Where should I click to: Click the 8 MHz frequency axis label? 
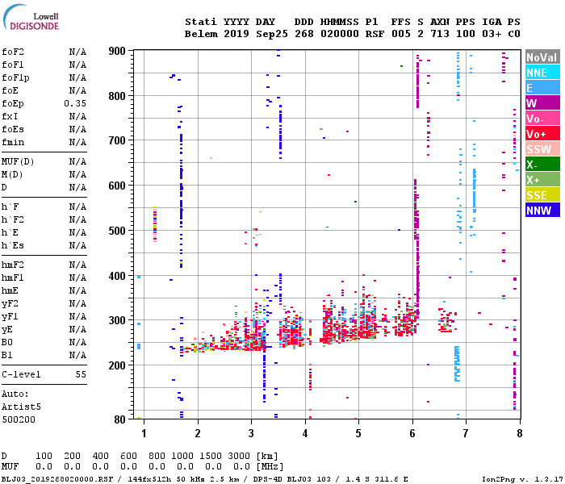(520, 433)
